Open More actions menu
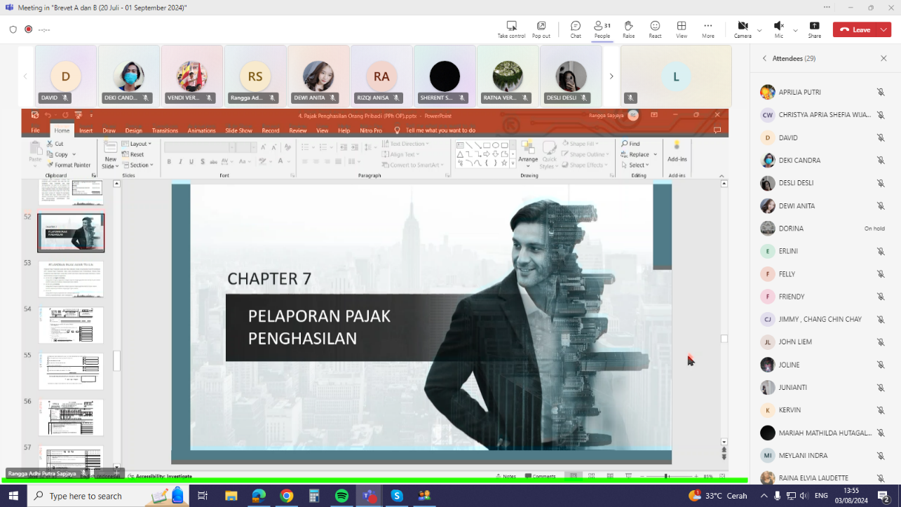 point(708,29)
